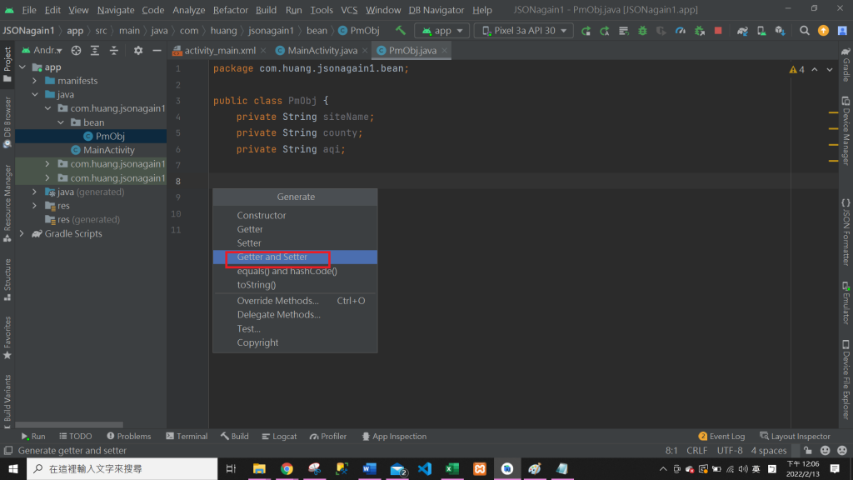Image resolution: width=853 pixels, height=480 pixels.
Task: Click the Search Everywhere magnifier icon
Action: tap(804, 31)
